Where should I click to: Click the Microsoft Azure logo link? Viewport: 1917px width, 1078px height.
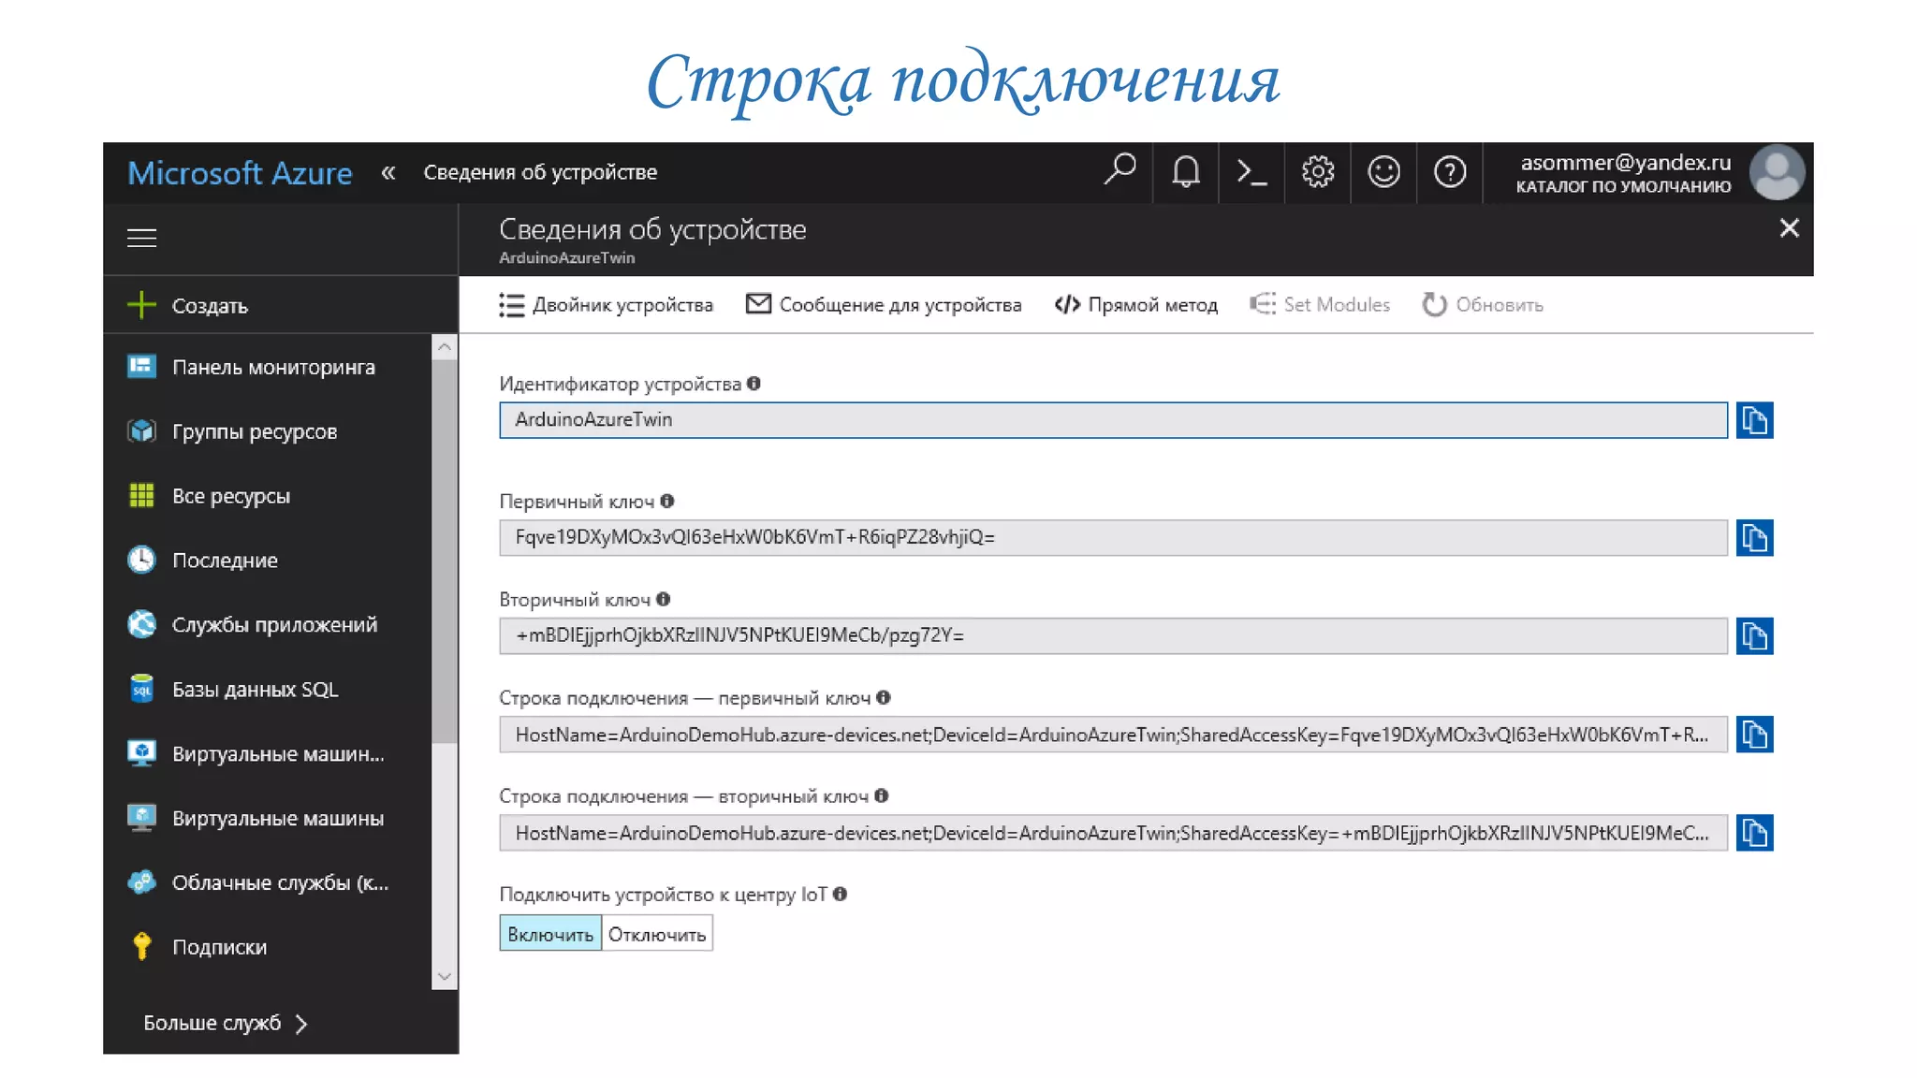pyautogui.click(x=240, y=173)
